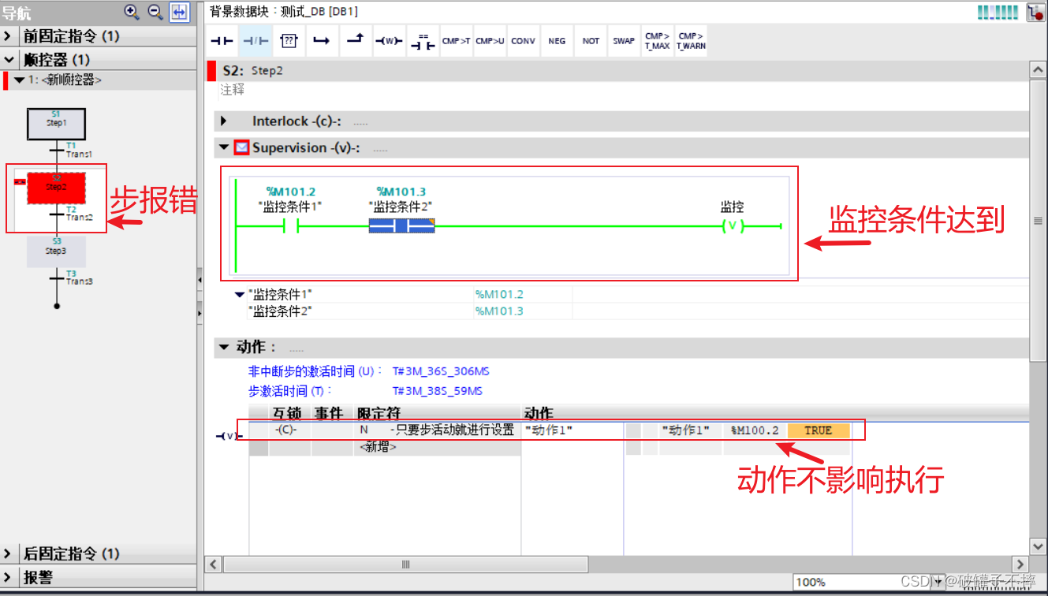The height and width of the screenshot is (596, 1048).
Task: Collapse the 动作 section
Action: click(225, 347)
